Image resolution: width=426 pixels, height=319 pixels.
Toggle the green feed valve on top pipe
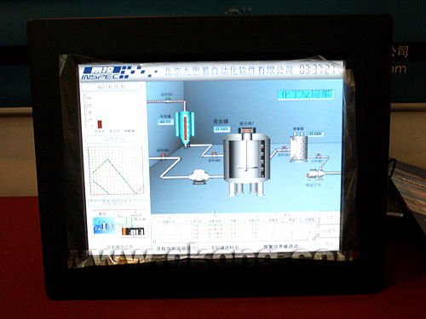[168, 100]
